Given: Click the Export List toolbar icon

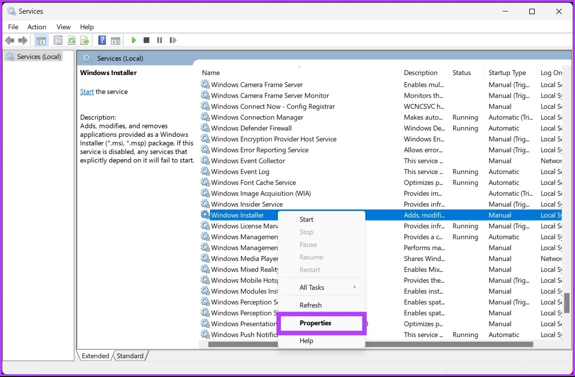Looking at the screenshot, I should (85, 40).
